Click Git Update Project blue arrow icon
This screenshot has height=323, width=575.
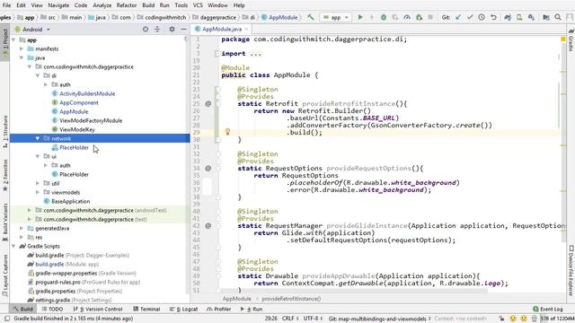tap(458, 17)
